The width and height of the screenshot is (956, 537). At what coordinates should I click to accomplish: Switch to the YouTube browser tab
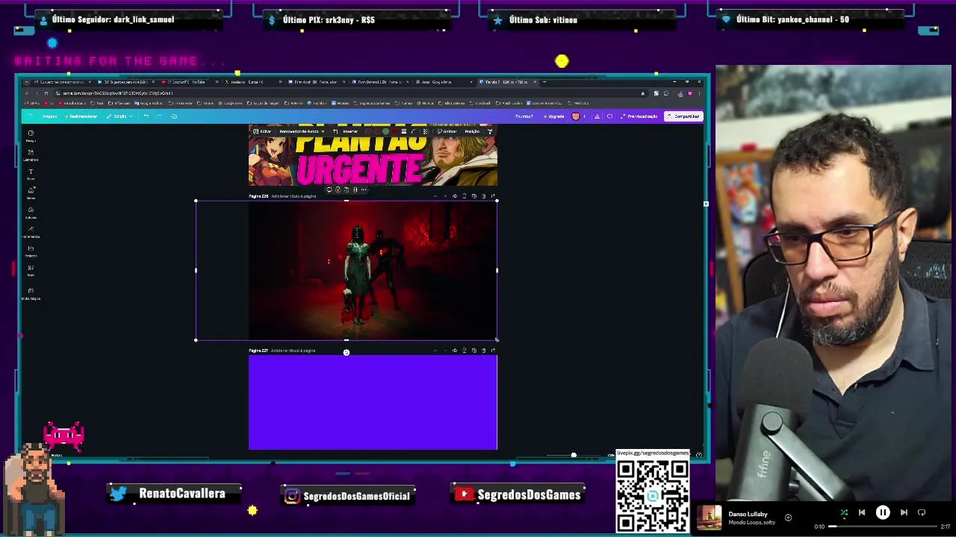pyautogui.click(x=187, y=82)
